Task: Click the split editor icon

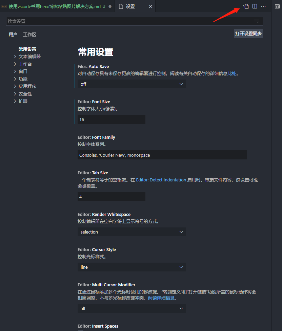Action: 255,6
